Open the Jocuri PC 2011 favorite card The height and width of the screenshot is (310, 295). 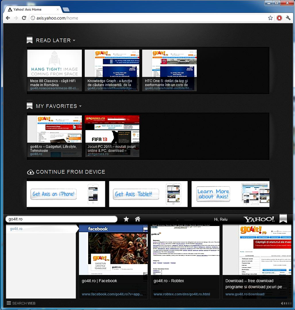(112, 136)
